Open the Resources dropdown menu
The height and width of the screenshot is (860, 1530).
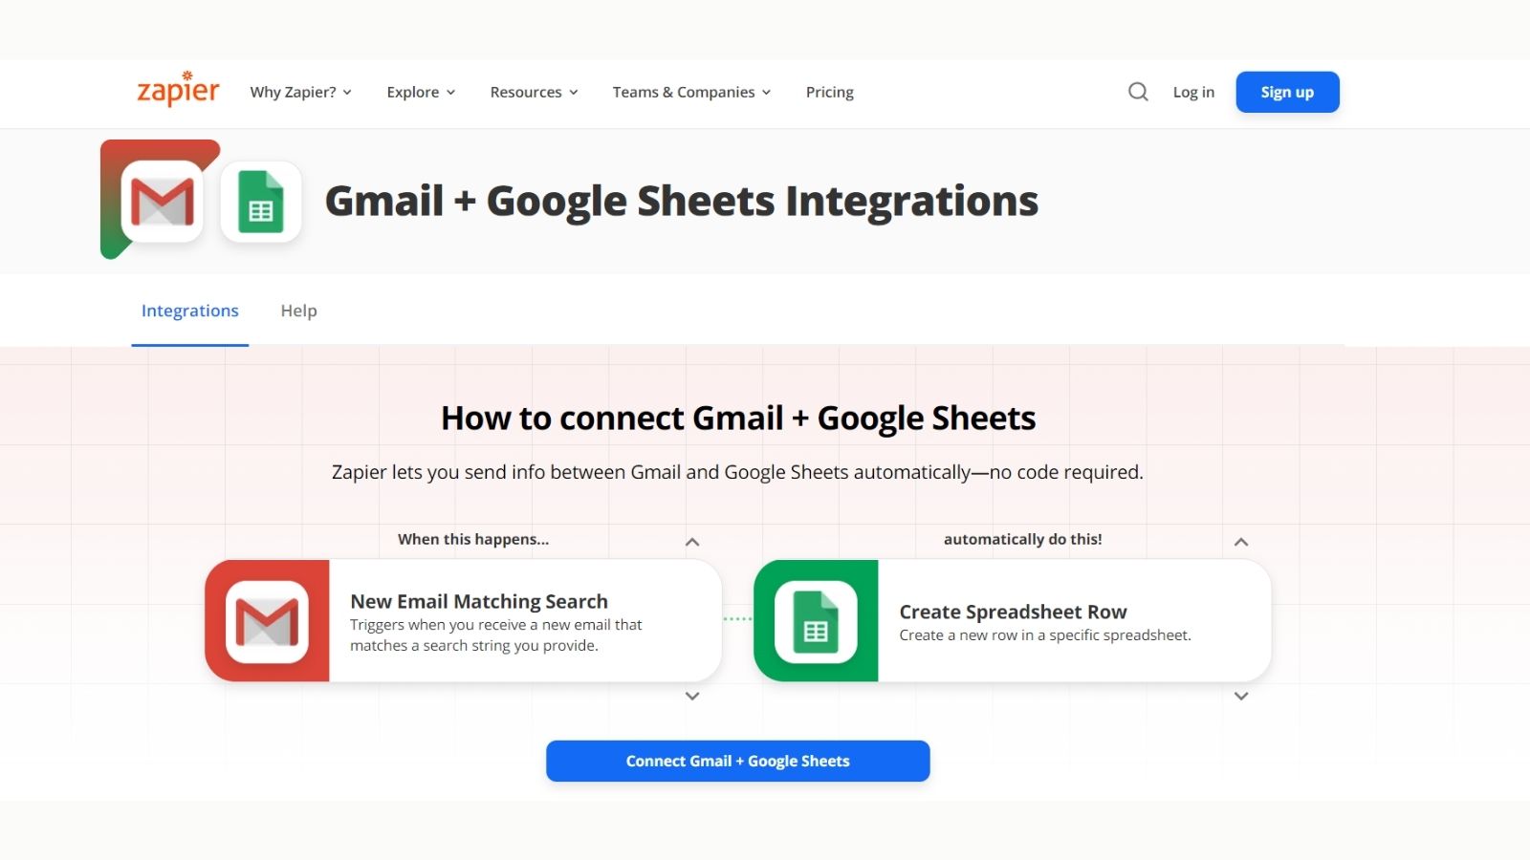[534, 92]
